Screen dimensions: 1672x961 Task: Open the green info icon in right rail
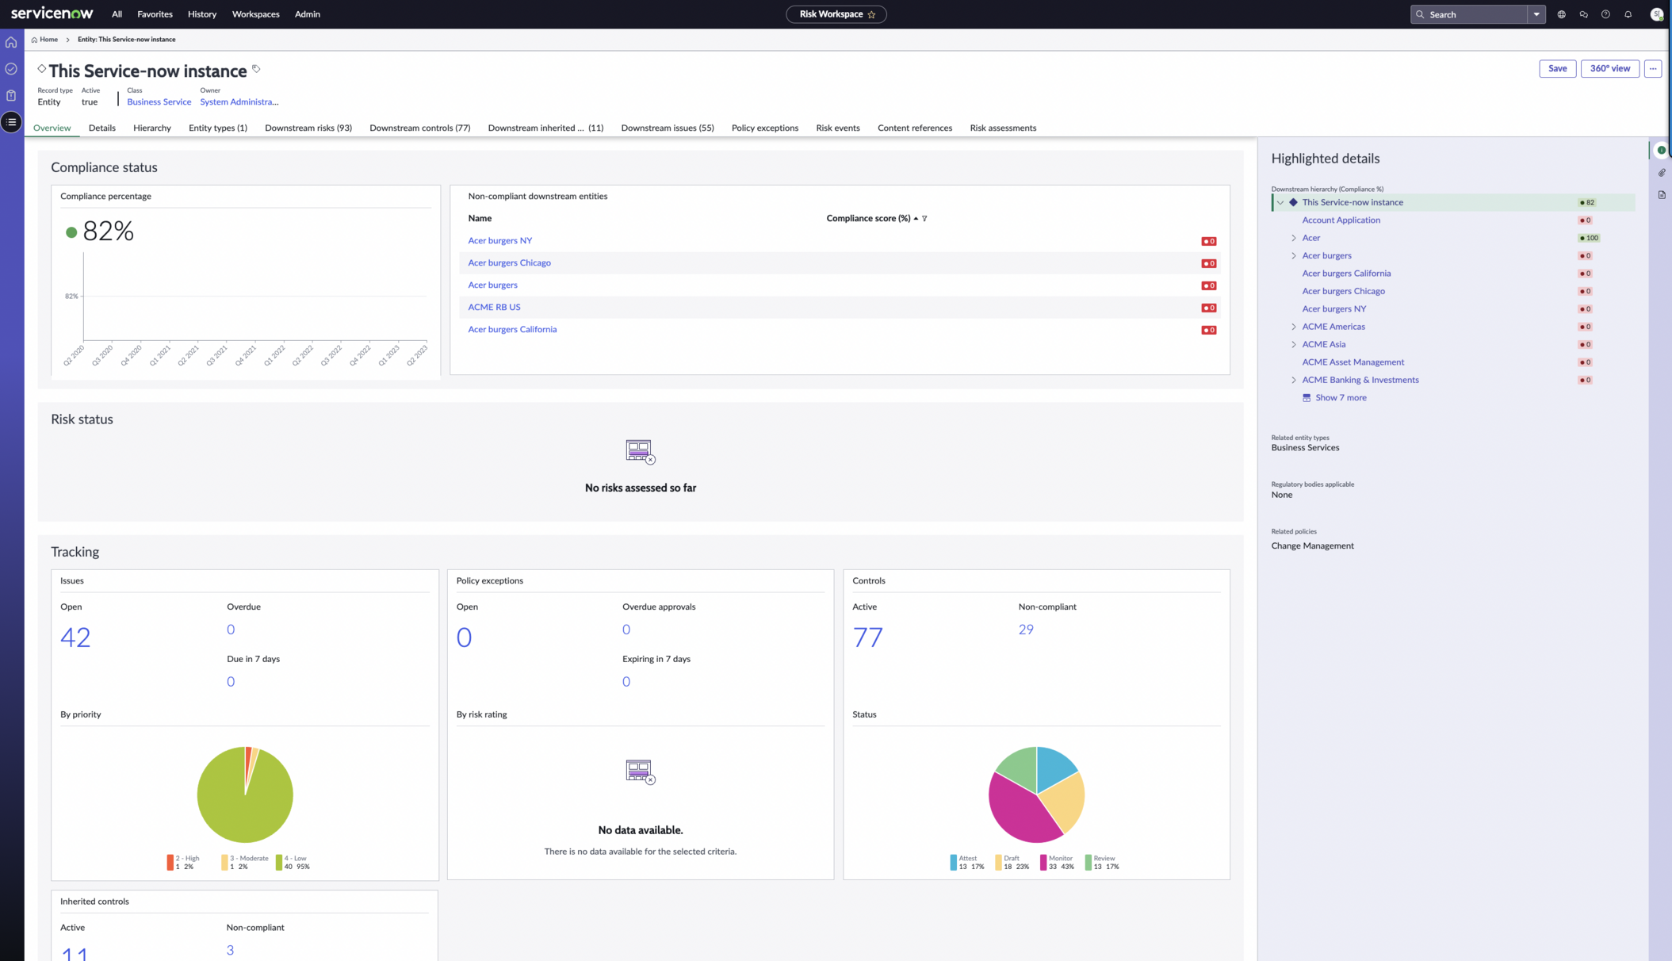1662,150
